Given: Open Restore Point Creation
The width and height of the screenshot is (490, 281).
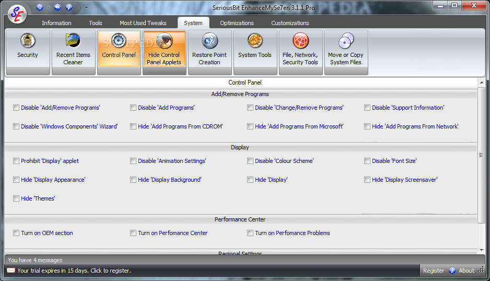Looking at the screenshot, I should click(209, 52).
